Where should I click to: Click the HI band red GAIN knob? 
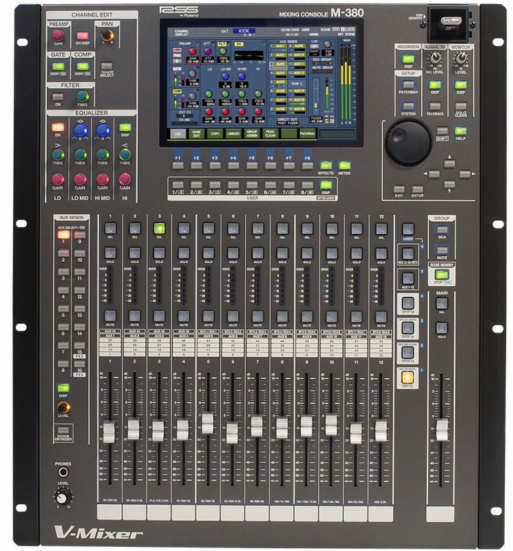point(125,178)
